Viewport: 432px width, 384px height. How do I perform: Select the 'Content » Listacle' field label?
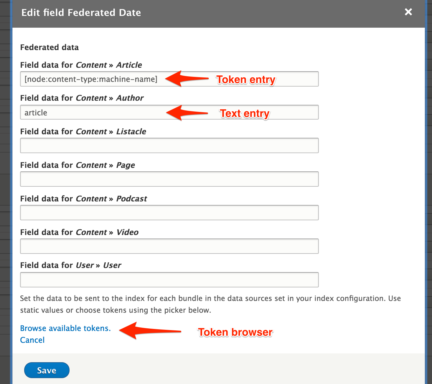coord(83,132)
